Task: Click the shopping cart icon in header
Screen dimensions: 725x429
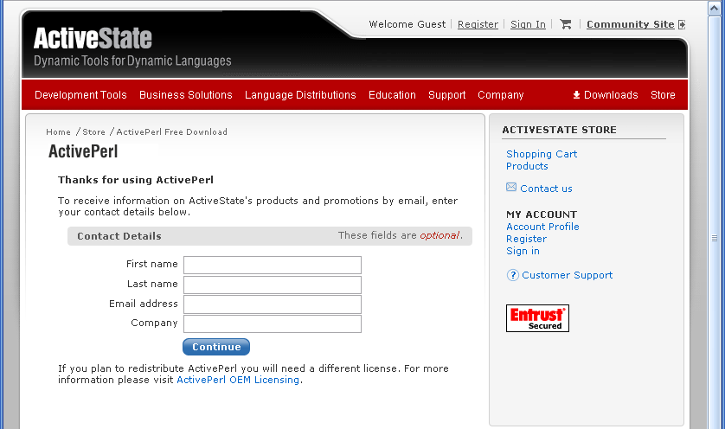Action: [x=566, y=24]
